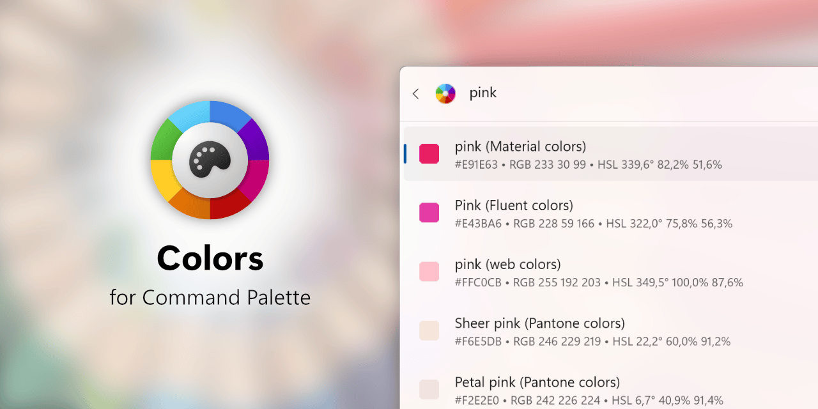Click the Fluent pink #E43BA6 swatch

(429, 213)
